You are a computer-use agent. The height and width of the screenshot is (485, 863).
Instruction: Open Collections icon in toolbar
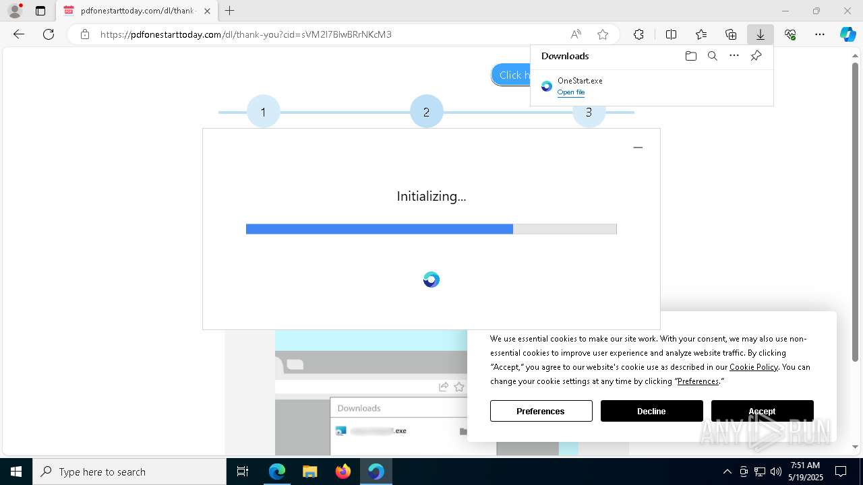(731, 34)
